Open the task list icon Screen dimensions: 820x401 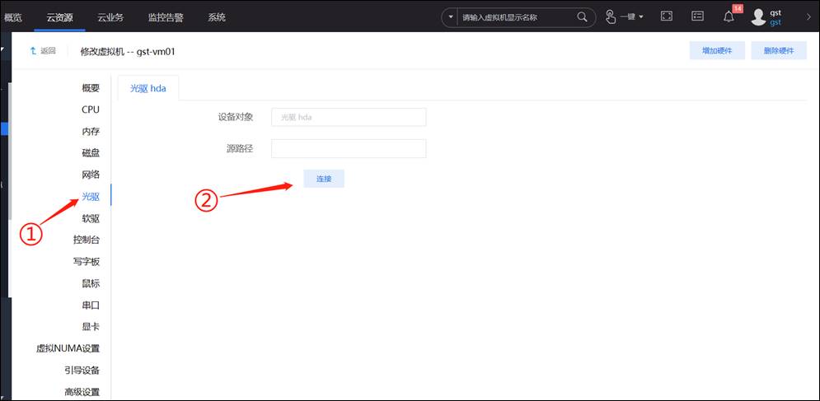point(697,17)
